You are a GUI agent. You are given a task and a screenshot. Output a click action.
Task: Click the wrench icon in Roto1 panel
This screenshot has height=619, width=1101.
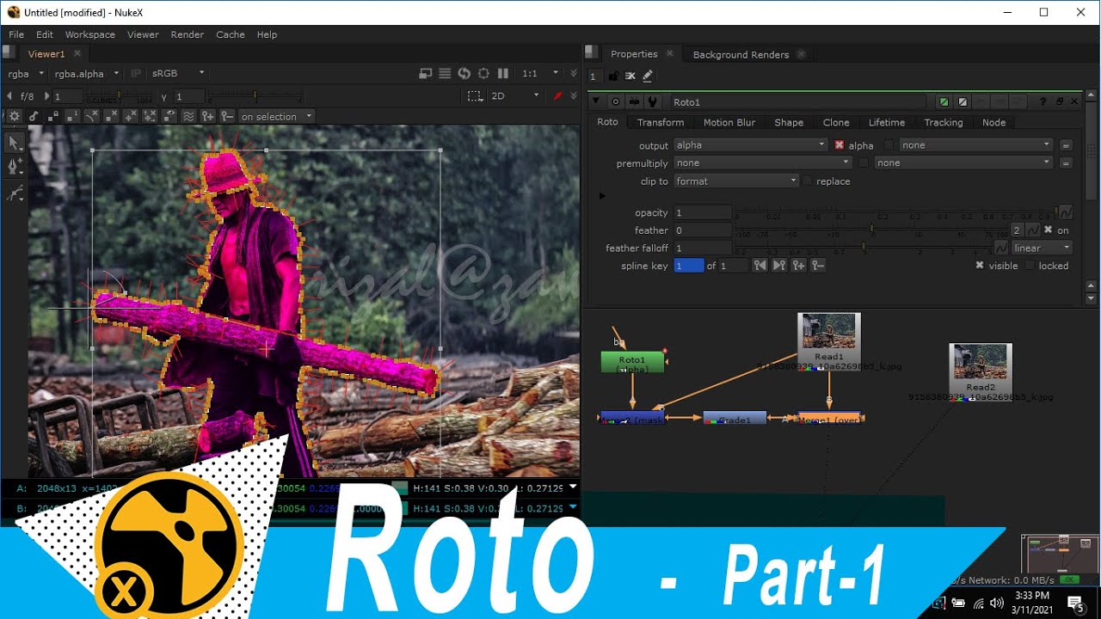tap(653, 102)
